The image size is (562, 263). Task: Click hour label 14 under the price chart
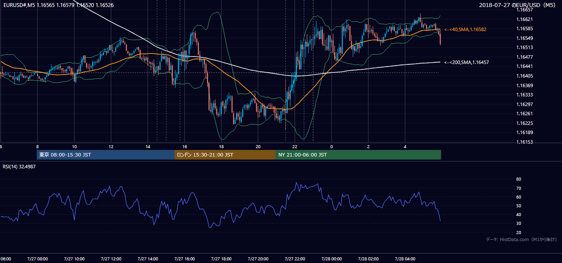coord(148,147)
